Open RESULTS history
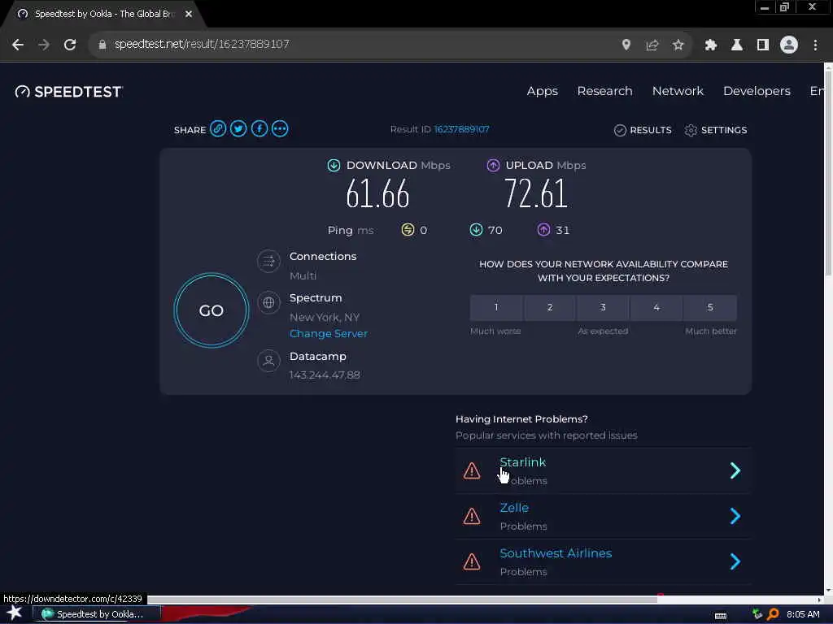The height and width of the screenshot is (624, 833). (643, 130)
